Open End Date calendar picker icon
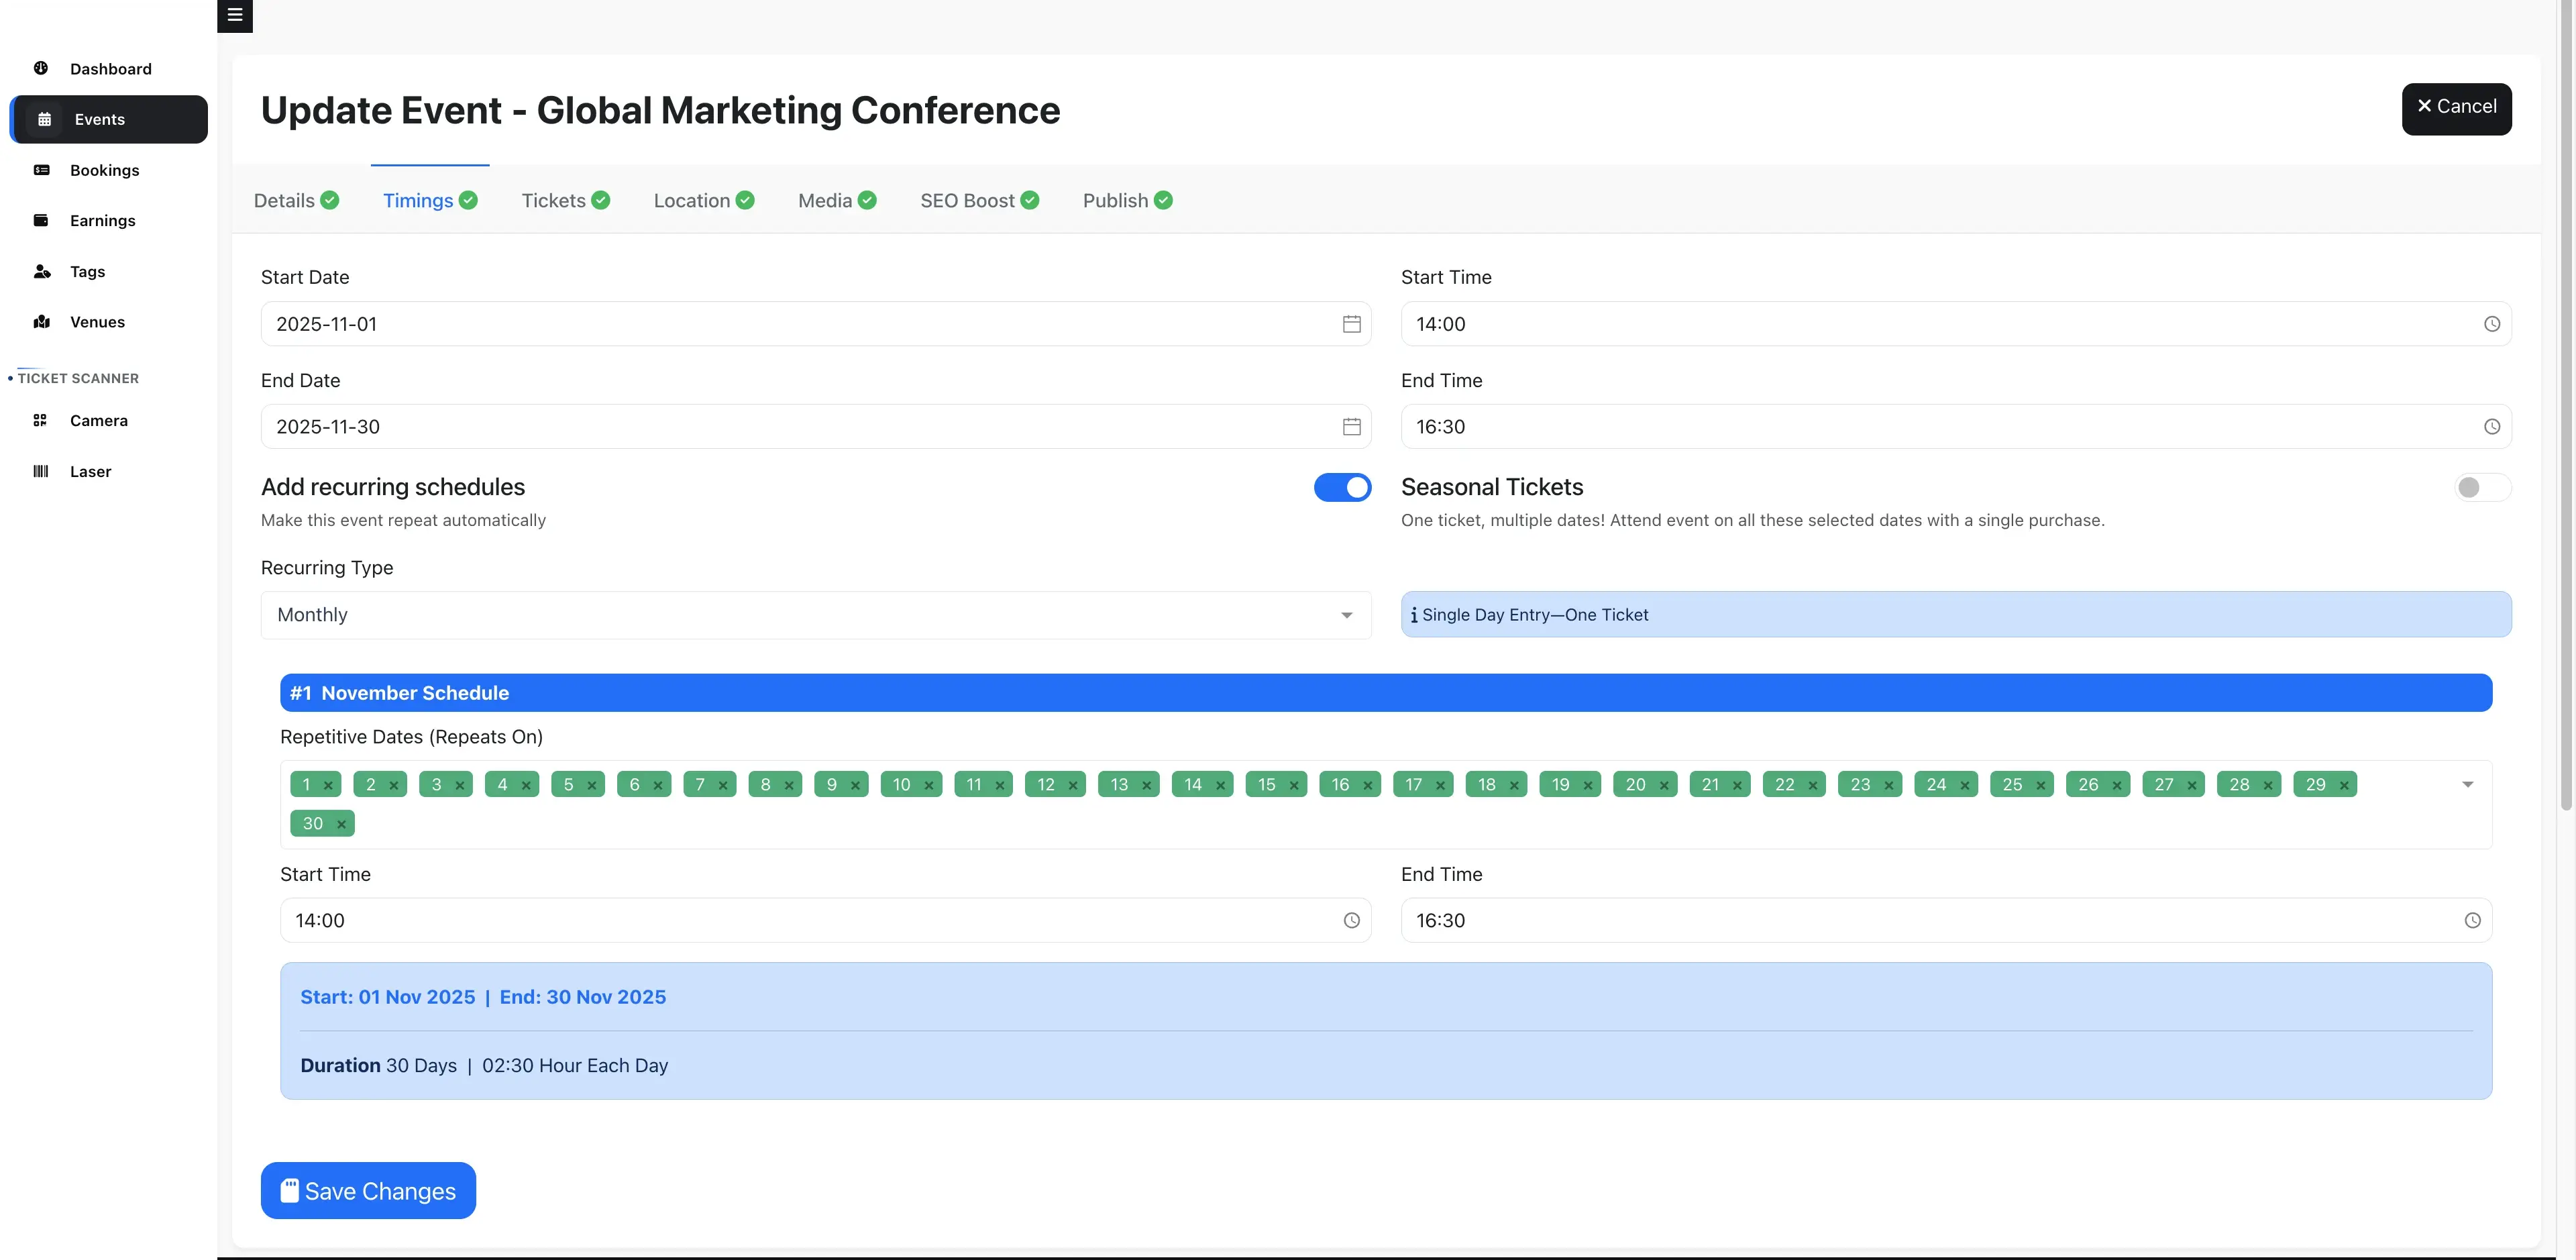The height and width of the screenshot is (1260, 2576). 1351,427
